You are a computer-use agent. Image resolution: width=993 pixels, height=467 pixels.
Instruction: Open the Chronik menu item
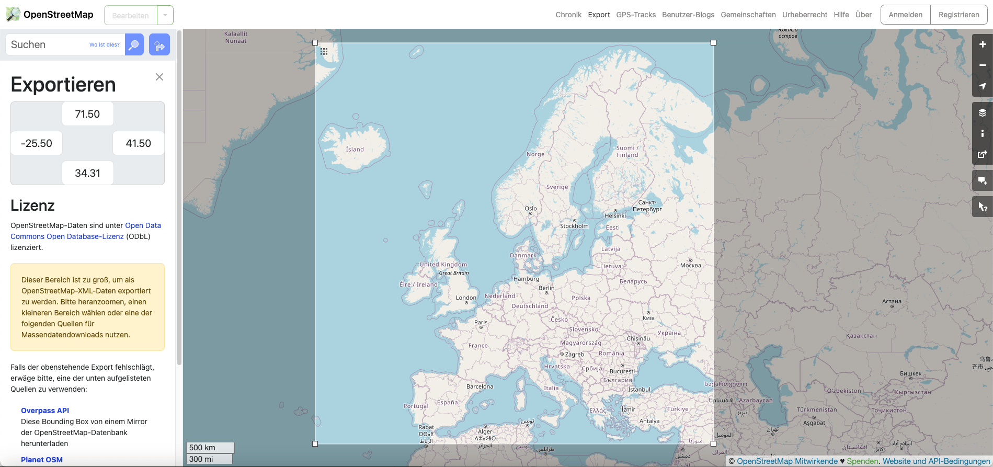[x=568, y=15]
